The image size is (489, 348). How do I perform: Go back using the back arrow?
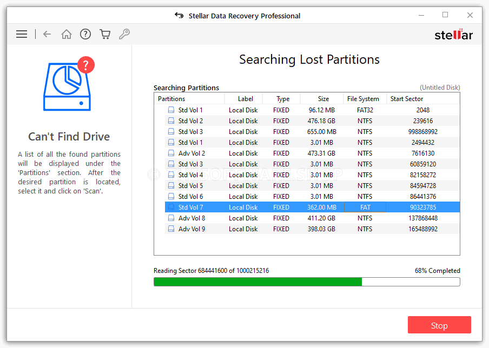point(47,34)
